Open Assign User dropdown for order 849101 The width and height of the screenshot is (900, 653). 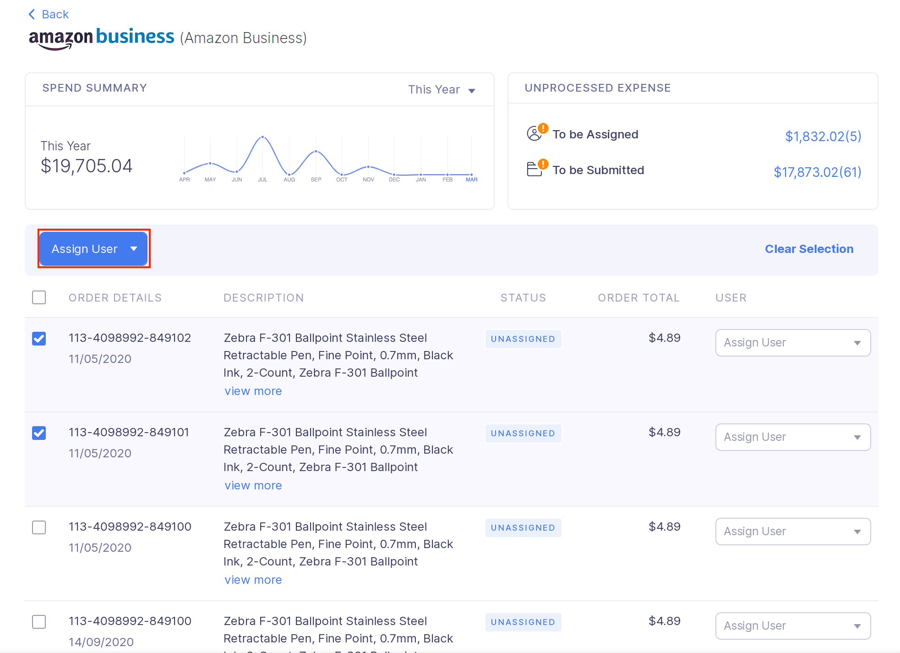coord(792,437)
